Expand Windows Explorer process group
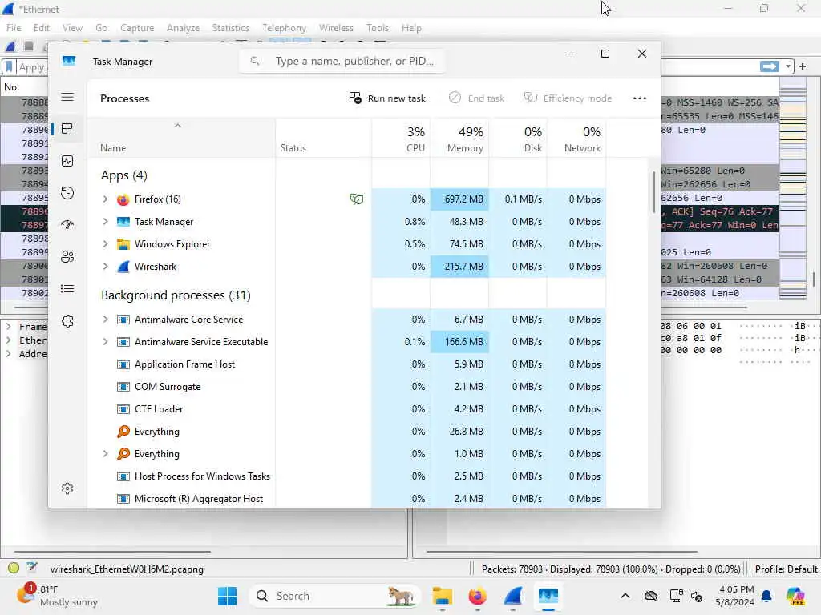Image resolution: width=821 pixels, height=615 pixels. click(x=105, y=244)
